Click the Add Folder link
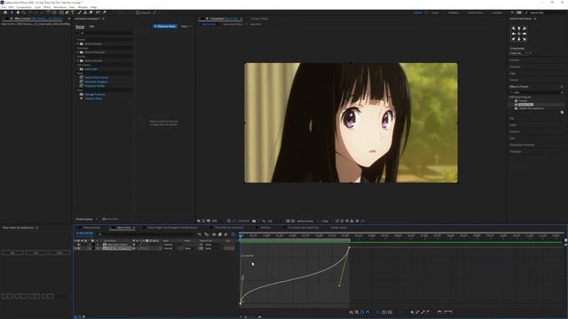The width and height of the screenshot is (568, 319). click(91, 69)
